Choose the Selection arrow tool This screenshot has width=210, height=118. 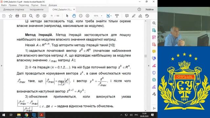pos(67,16)
